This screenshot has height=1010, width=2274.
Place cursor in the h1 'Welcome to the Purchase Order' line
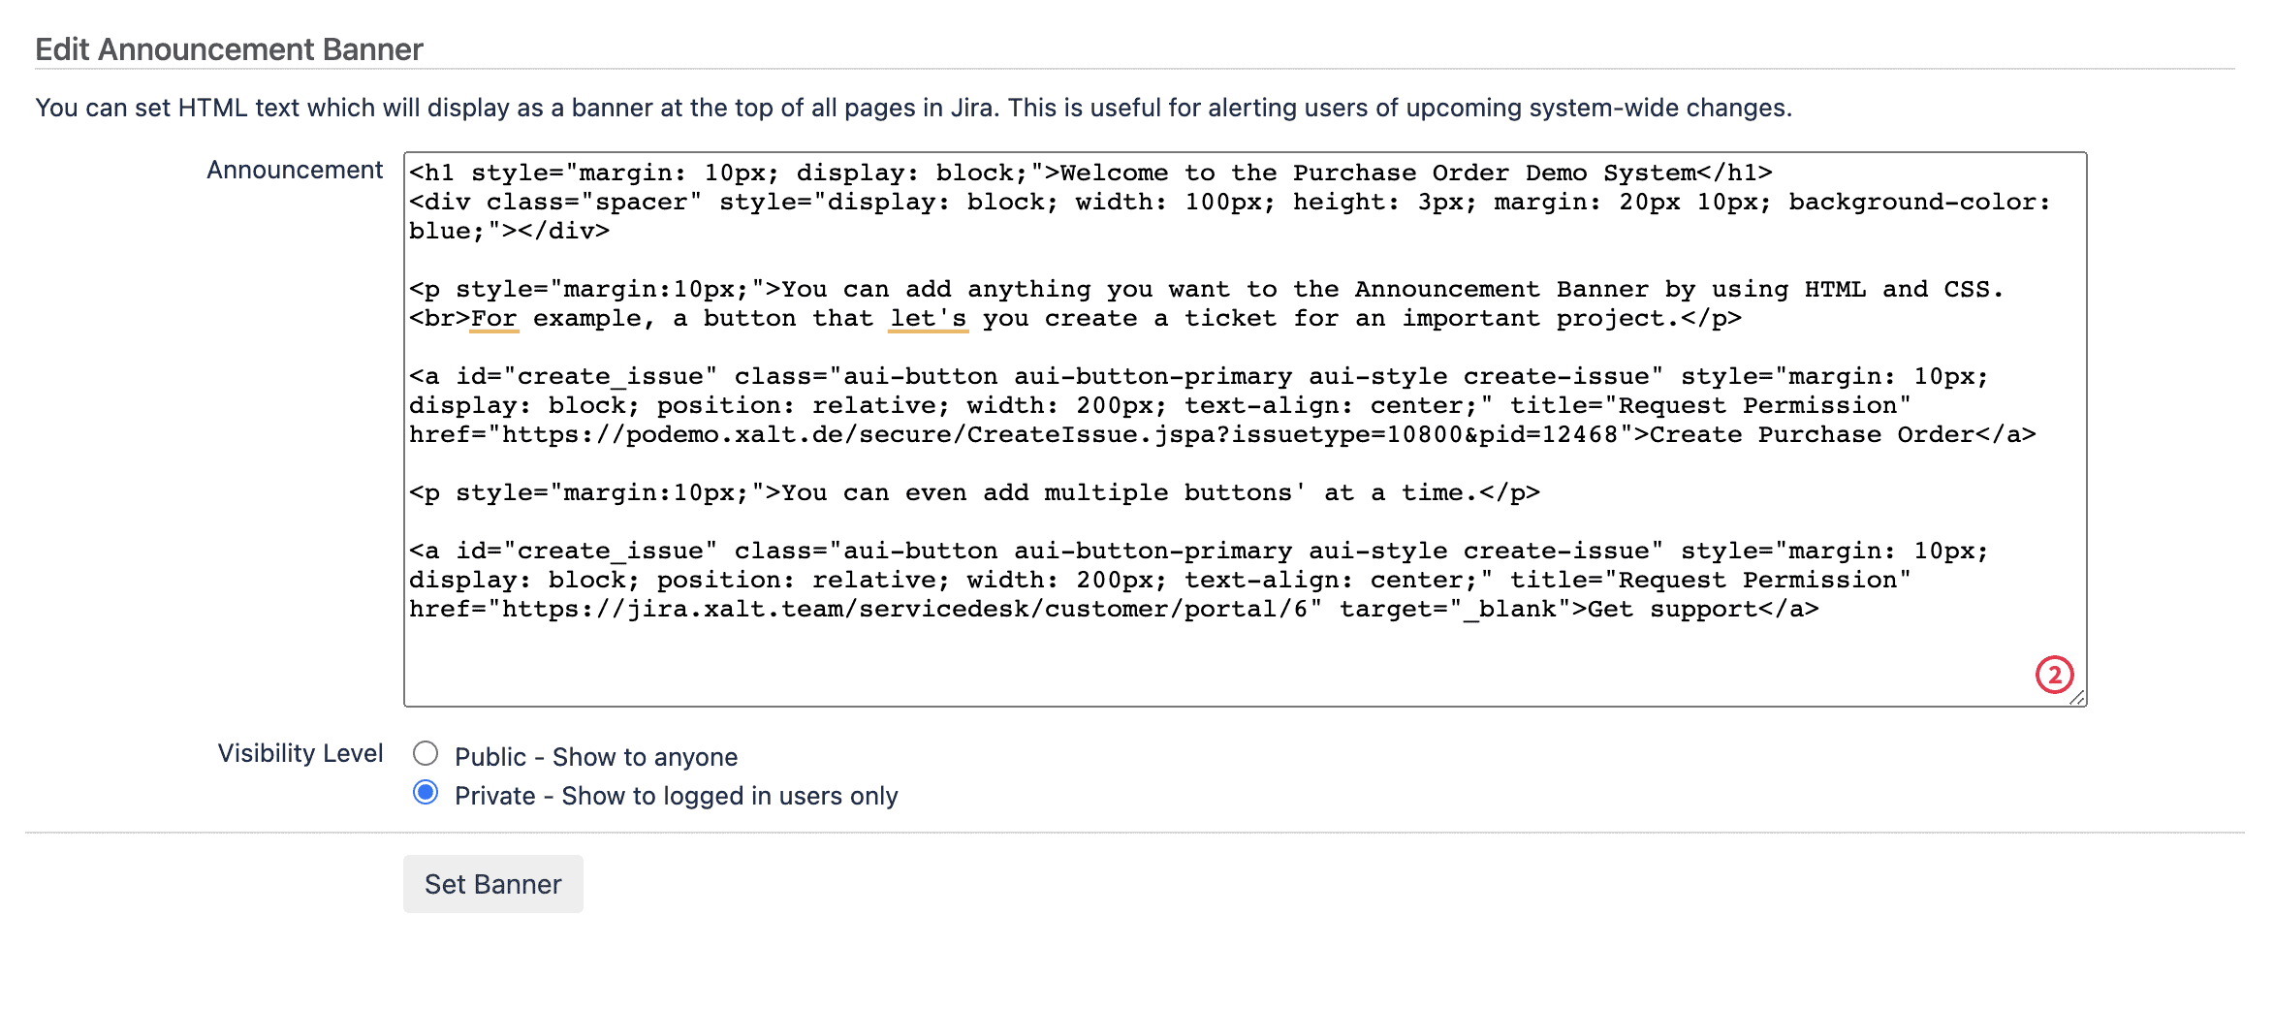click(1091, 174)
